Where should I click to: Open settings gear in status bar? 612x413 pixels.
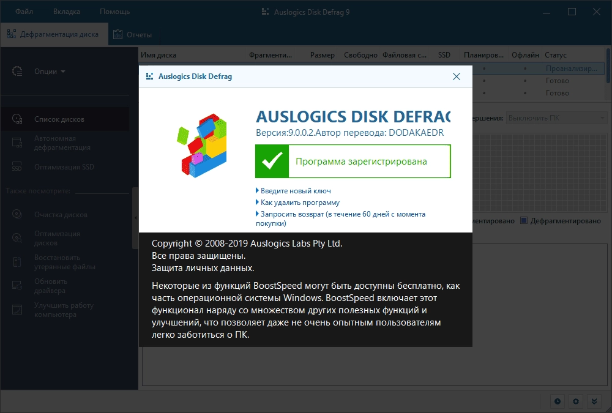[x=576, y=401]
